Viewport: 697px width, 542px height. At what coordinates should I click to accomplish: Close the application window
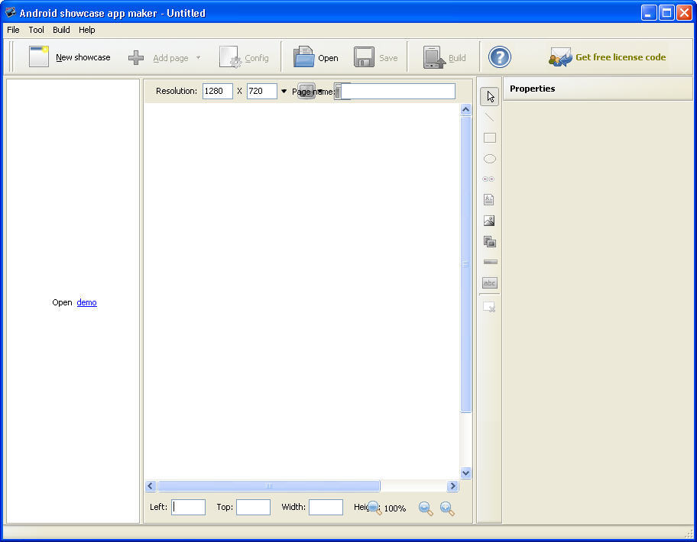pyautogui.click(x=685, y=13)
